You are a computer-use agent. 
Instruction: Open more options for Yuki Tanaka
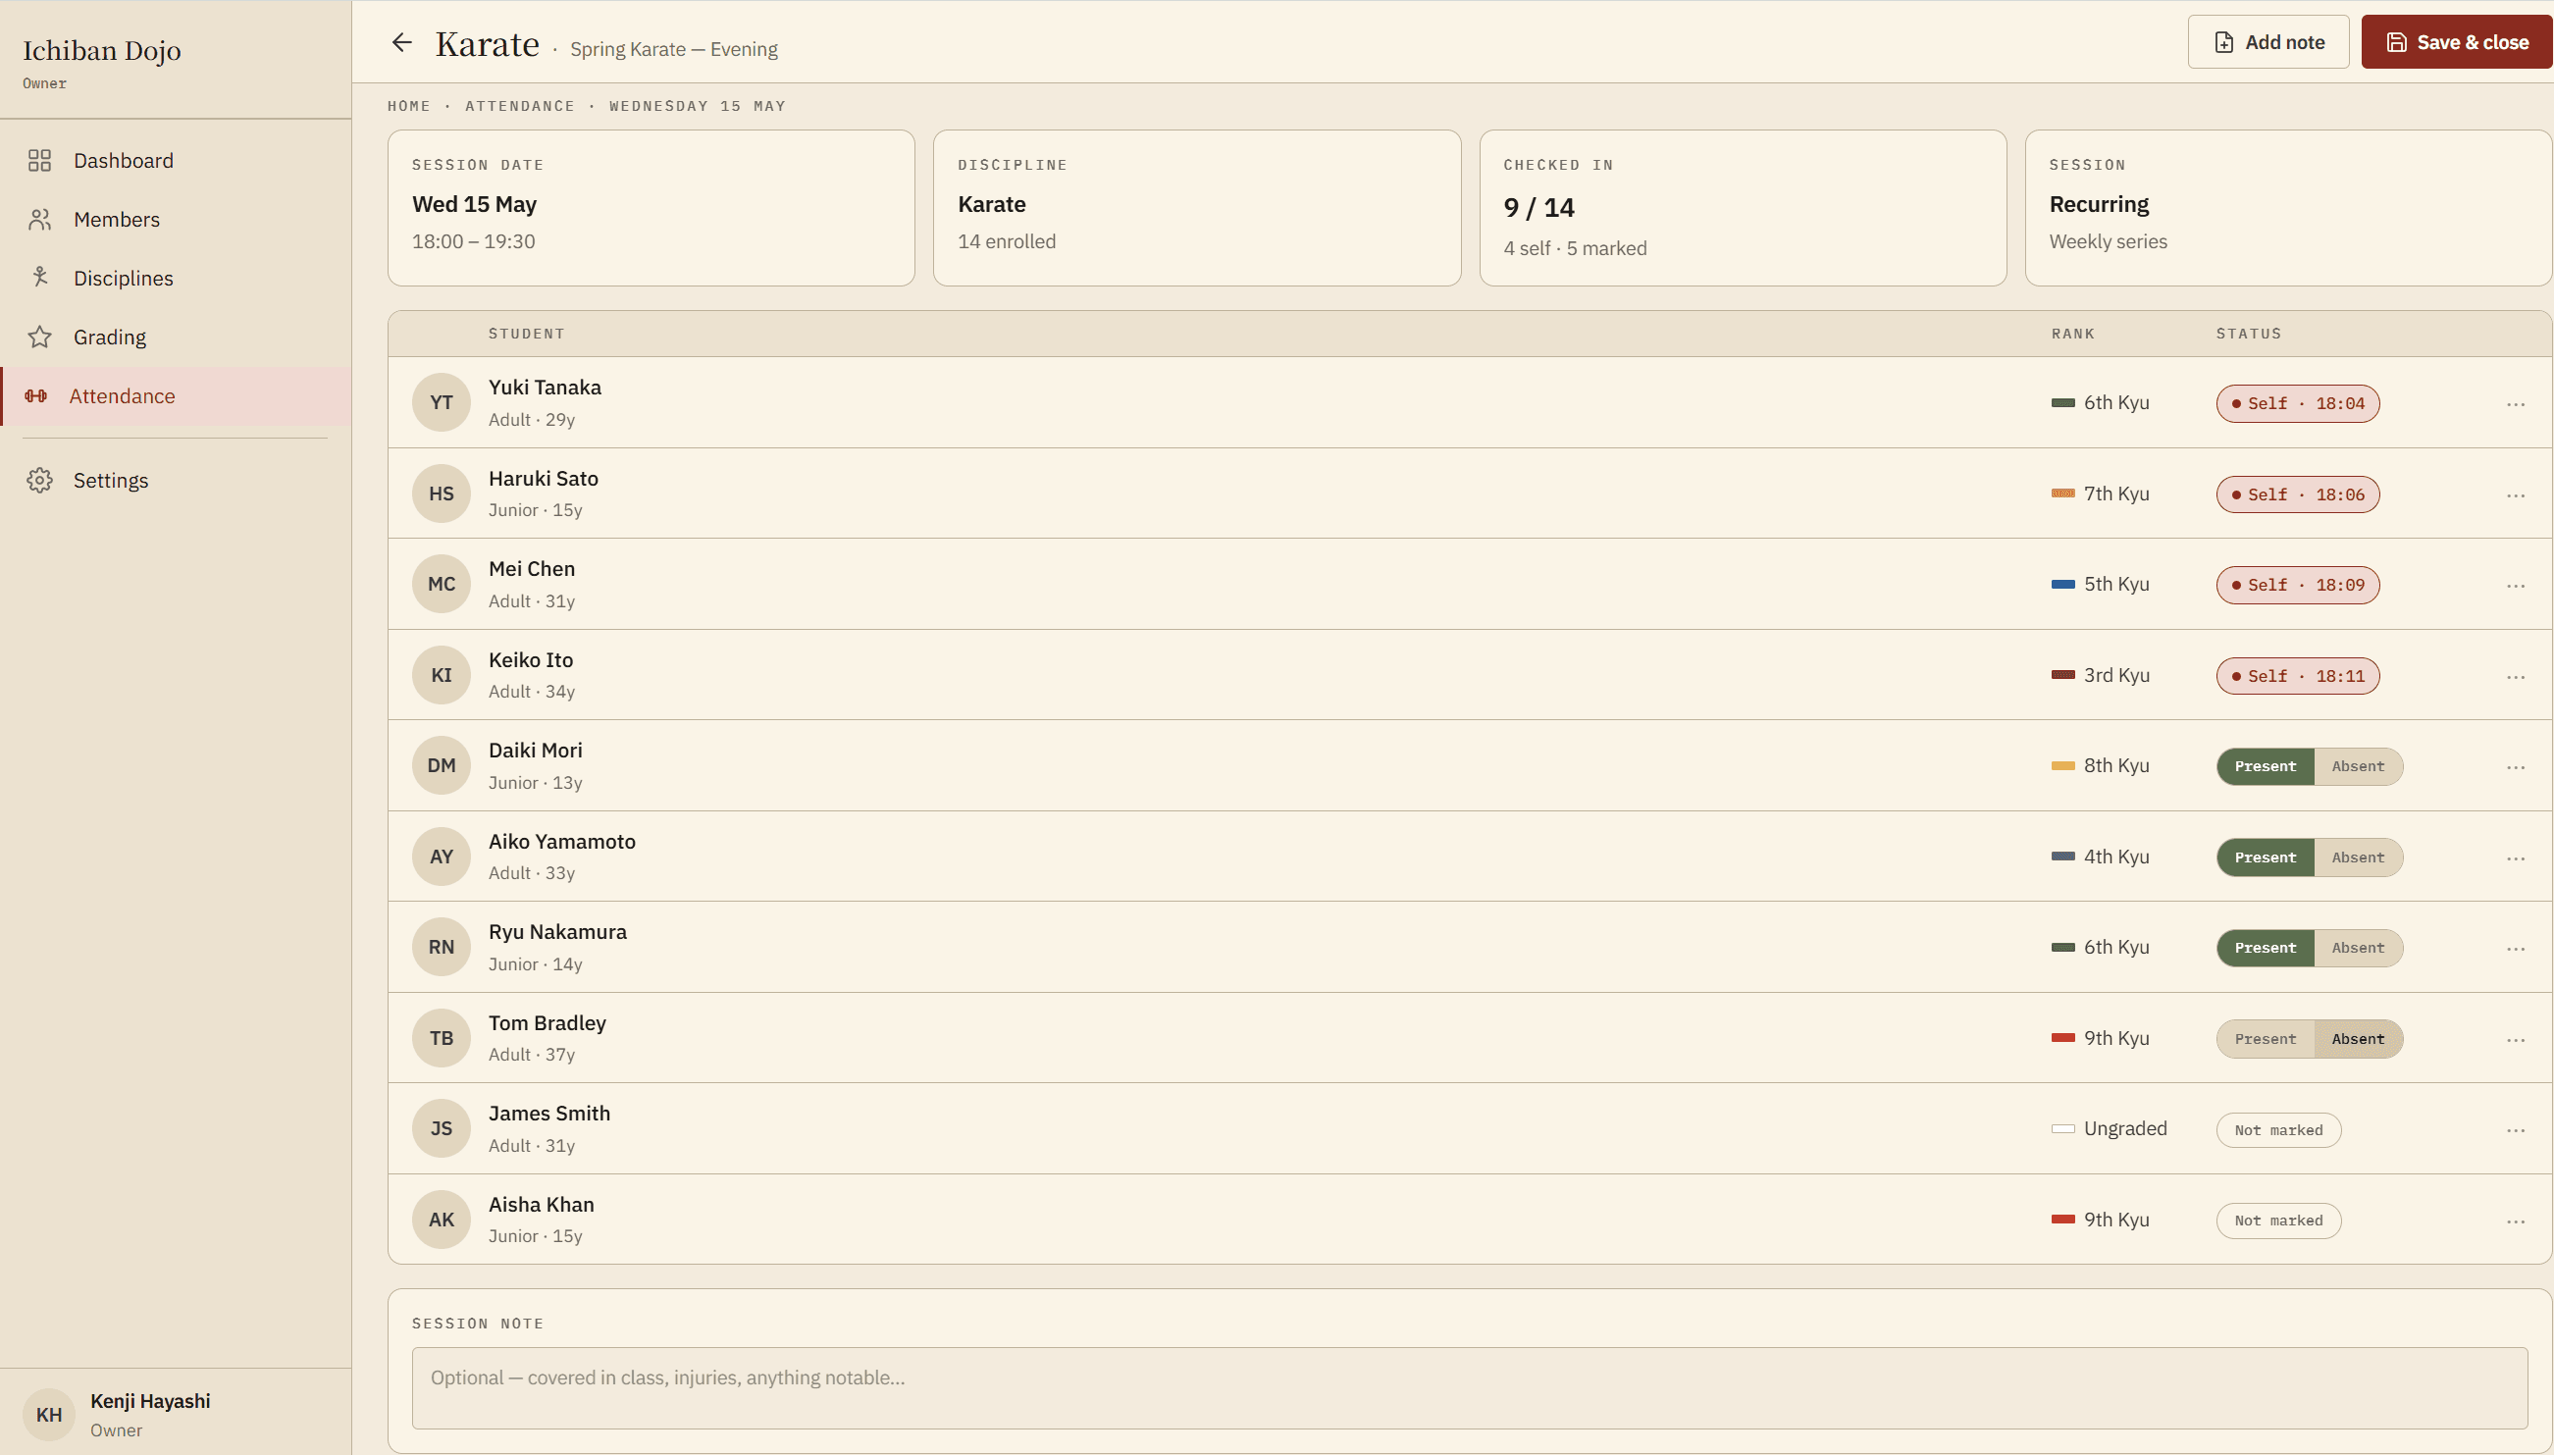click(x=2515, y=403)
